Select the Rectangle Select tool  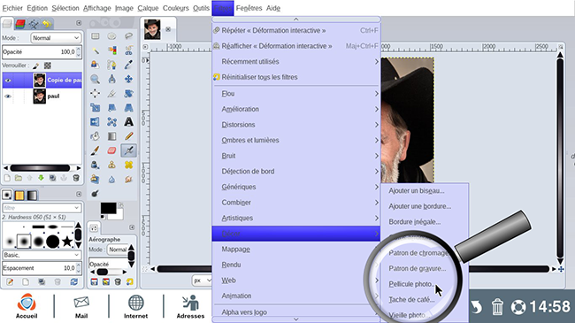96,36
